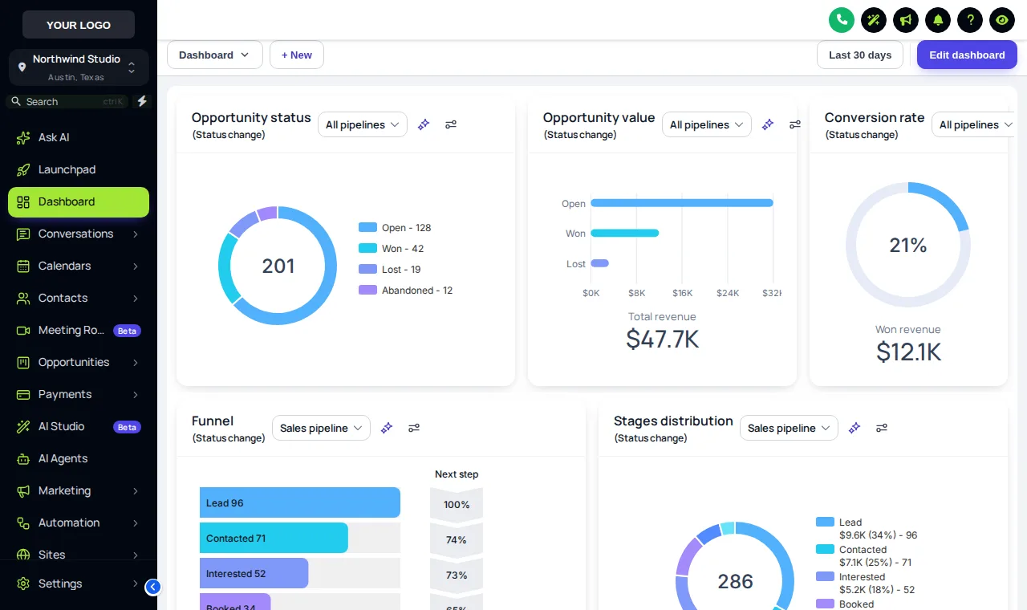Image resolution: width=1027 pixels, height=610 pixels.
Task: Click the Open legend color swatch
Action: click(x=367, y=227)
